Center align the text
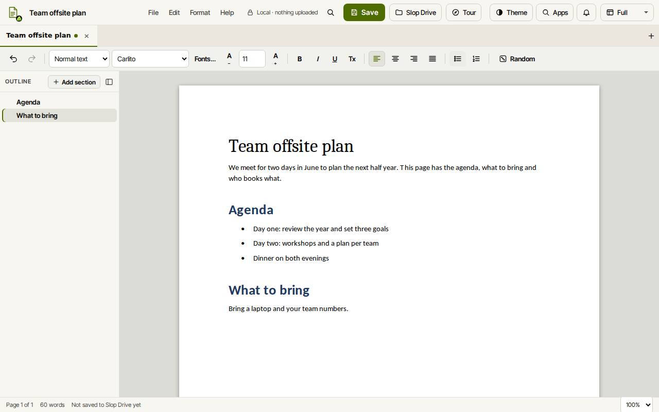 click(x=395, y=59)
